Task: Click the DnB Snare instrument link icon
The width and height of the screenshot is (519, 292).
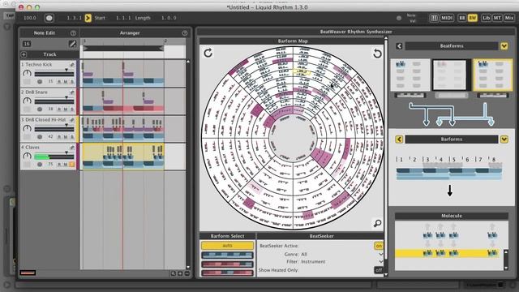Action: [x=72, y=92]
